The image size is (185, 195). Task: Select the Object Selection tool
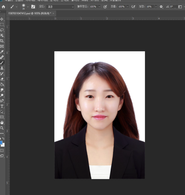coord(2,35)
